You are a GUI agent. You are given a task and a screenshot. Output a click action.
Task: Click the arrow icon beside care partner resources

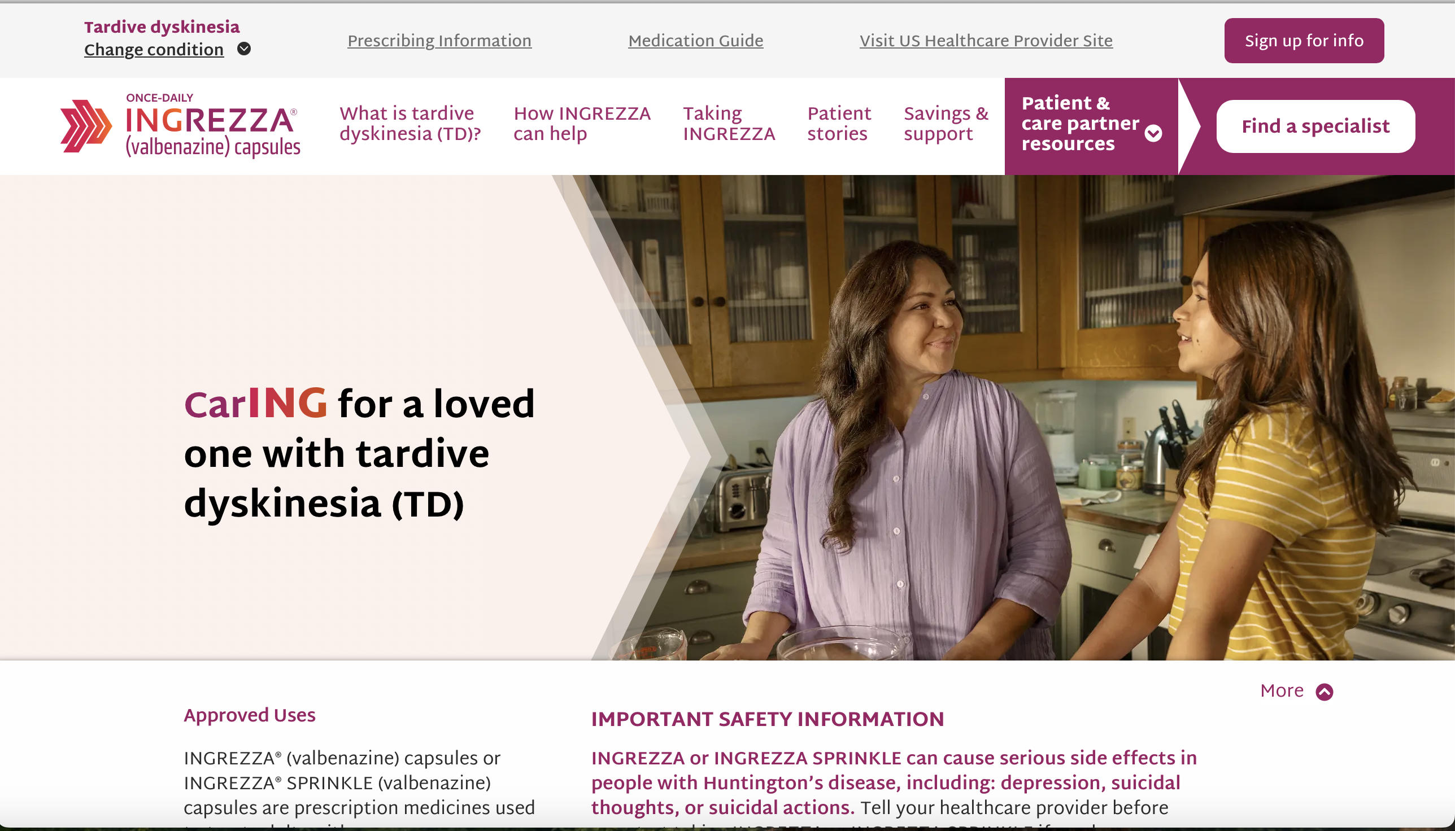pyautogui.click(x=1153, y=133)
